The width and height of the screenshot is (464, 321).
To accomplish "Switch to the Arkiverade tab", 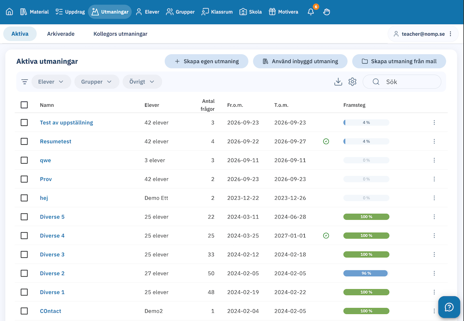I will [x=61, y=34].
